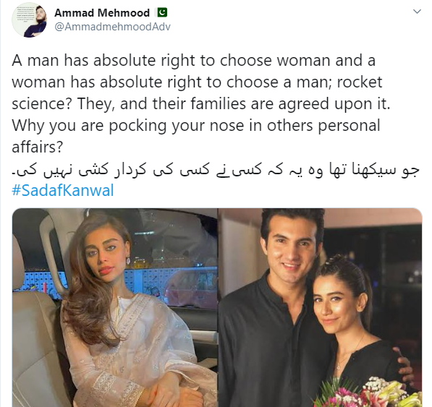Image resolution: width=432 pixels, height=407 pixels.
Task: Expand the tweet options chevron
Action: click(417, 12)
